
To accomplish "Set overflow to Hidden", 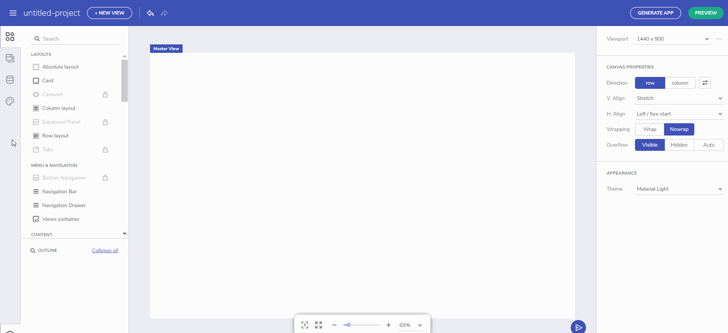I will click(679, 145).
